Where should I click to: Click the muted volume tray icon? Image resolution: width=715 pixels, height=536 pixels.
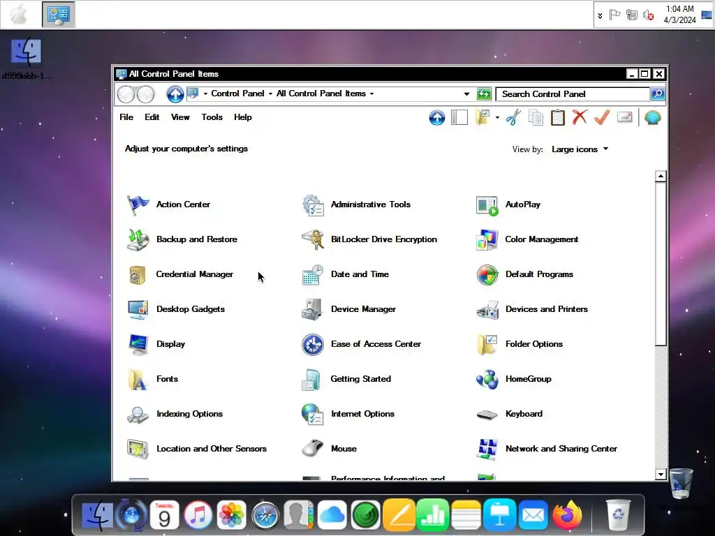(648, 15)
